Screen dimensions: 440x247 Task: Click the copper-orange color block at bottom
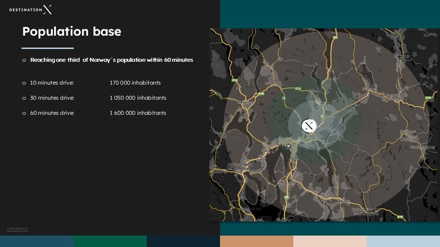click(257, 241)
